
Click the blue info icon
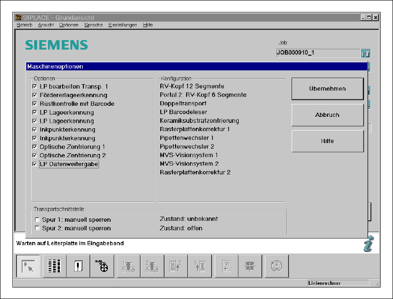click(369, 244)
